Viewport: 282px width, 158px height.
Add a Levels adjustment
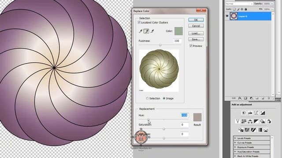pos(250,113)
